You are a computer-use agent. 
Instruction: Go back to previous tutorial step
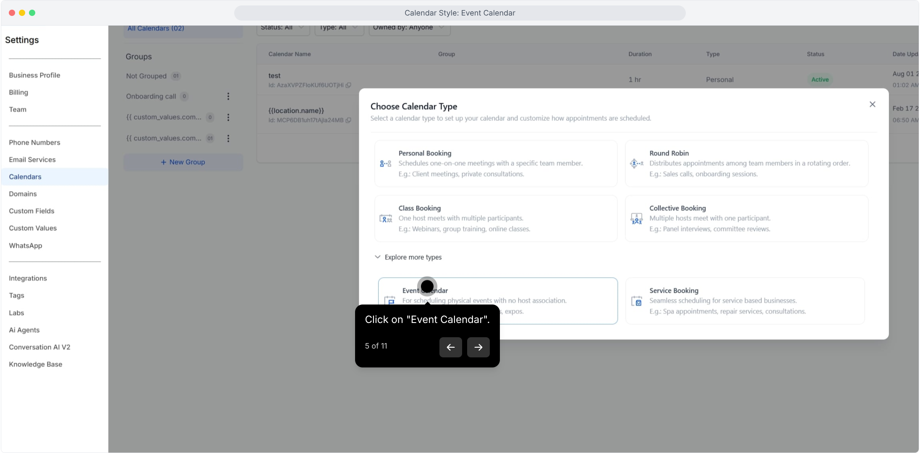pyautogui.click(x=450, y=347)
